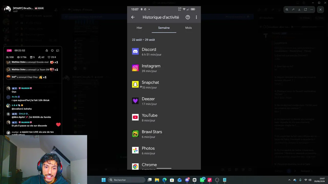Open Microsoft Edge from the taskbar
The image size is (328, 184).
coord(165,180)
